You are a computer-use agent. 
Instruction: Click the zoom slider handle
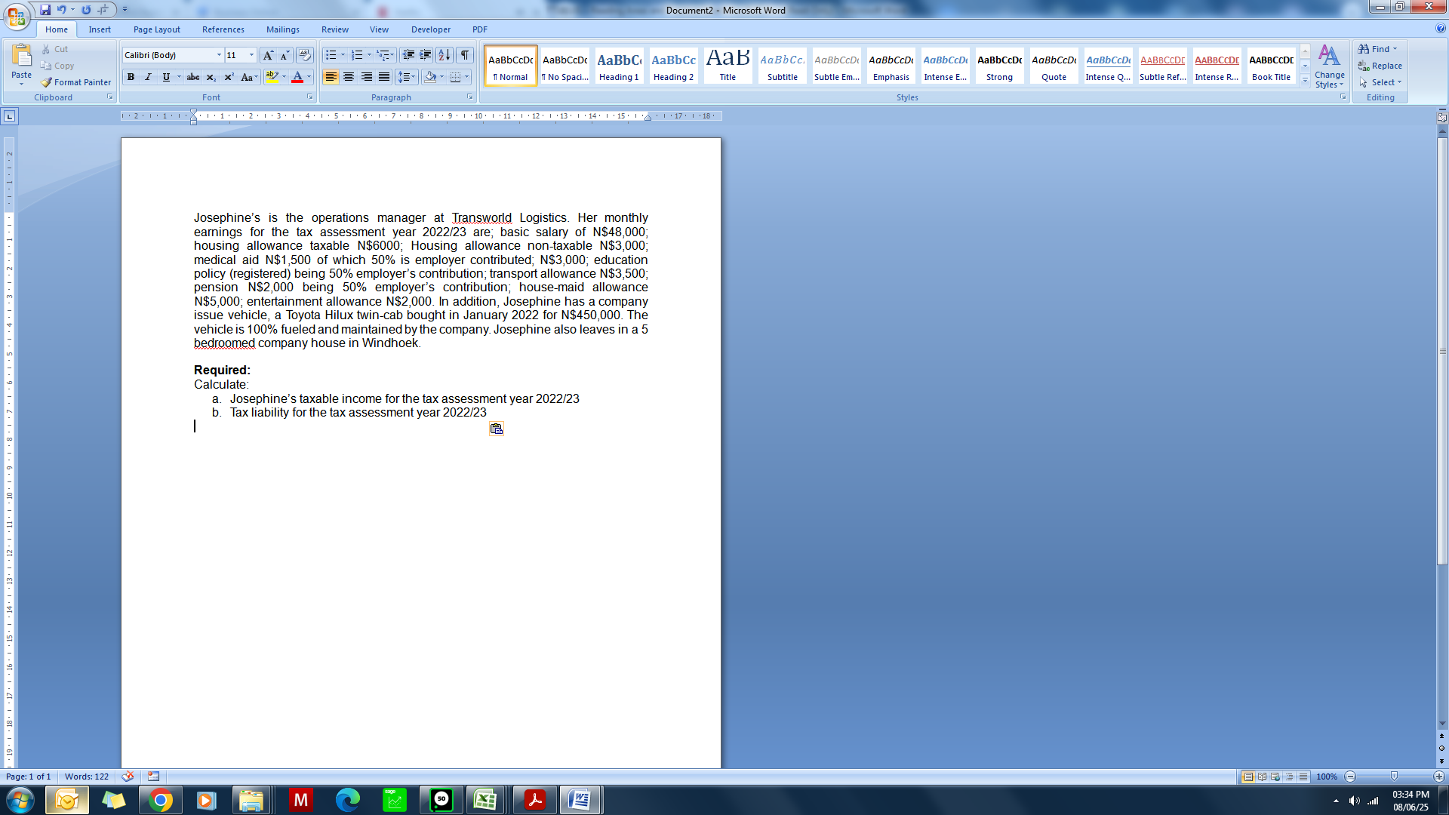(x=1394, y=777)
